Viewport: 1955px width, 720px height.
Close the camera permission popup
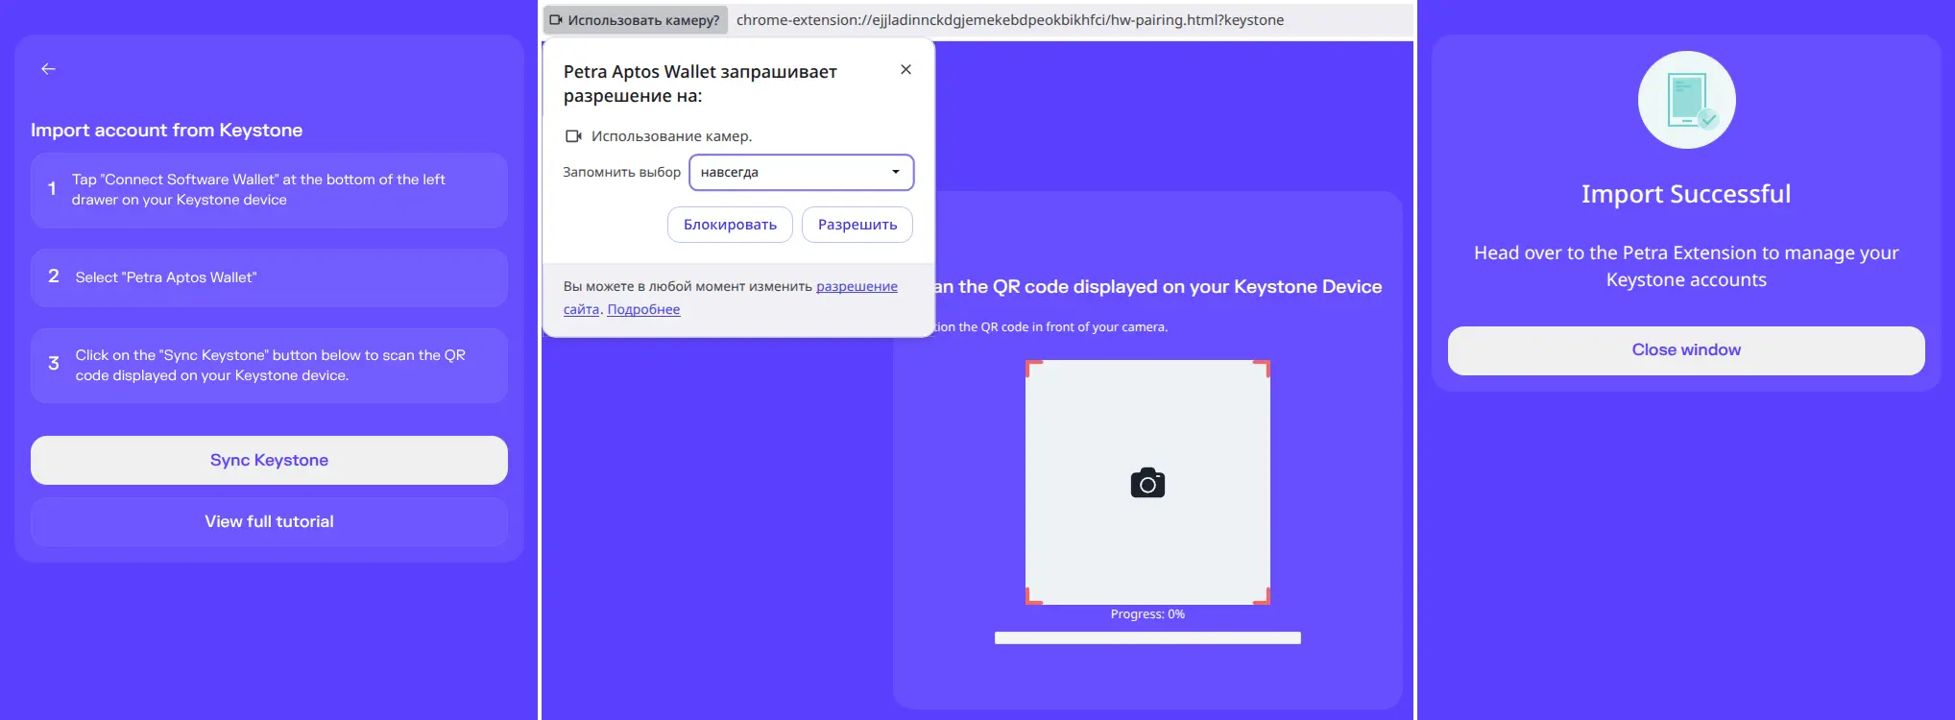click(x=905, y=69)
